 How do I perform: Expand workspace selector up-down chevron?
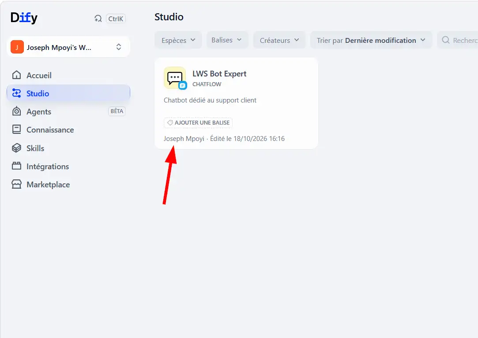click(119, 47)
